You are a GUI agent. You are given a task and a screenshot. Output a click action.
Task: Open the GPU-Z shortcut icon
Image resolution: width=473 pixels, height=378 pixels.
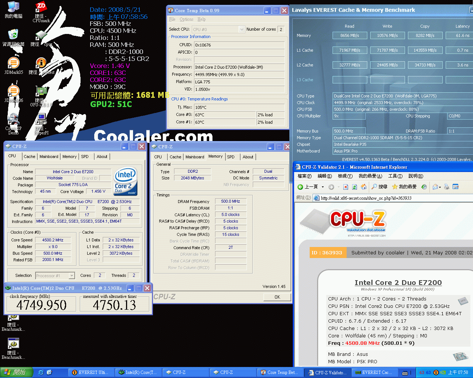pyautogui.click(x=41, y=96)
